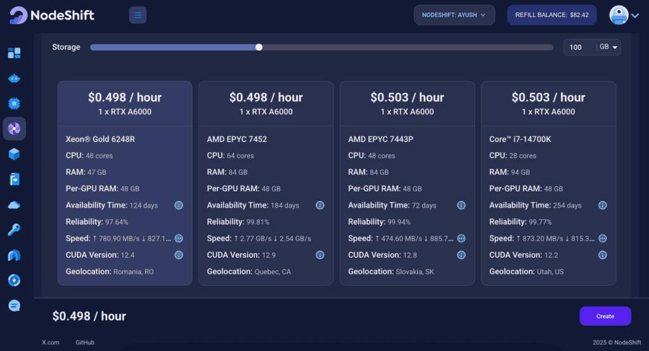Screen dimensions: 649x351
Task: Click the cloud icon in sidebar
Action: (x=14, y=205)
